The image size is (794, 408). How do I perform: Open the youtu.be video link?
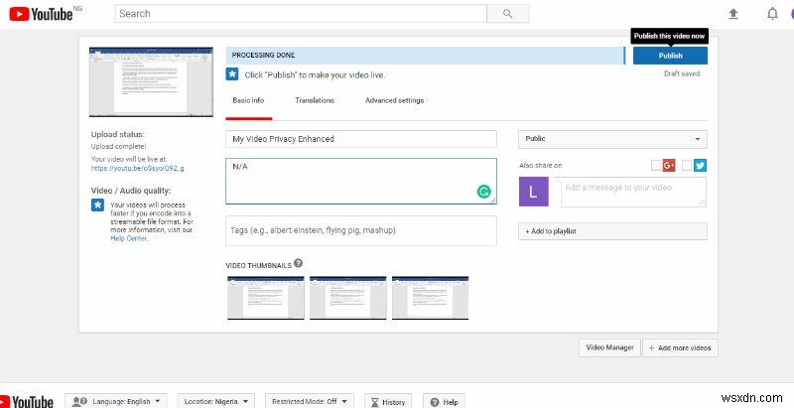(x=138, y=168)
